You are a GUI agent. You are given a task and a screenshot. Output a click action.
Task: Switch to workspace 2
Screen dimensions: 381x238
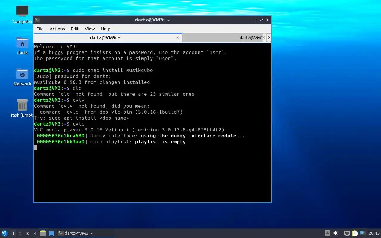pyautogui.click(x=21, y=234)
